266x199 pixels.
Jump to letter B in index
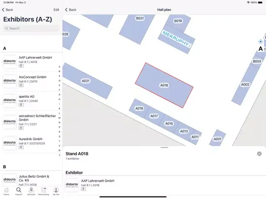(59, 71)
